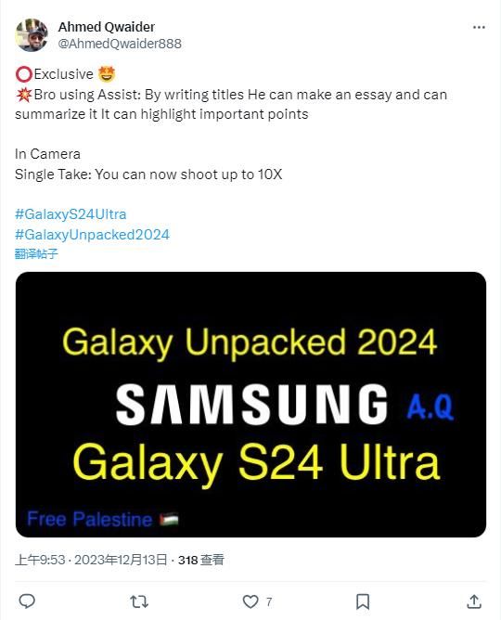The image size is (501, 620).
Task: Click the Galaxy S24 Ultra text in image
Action: (256, 463)
